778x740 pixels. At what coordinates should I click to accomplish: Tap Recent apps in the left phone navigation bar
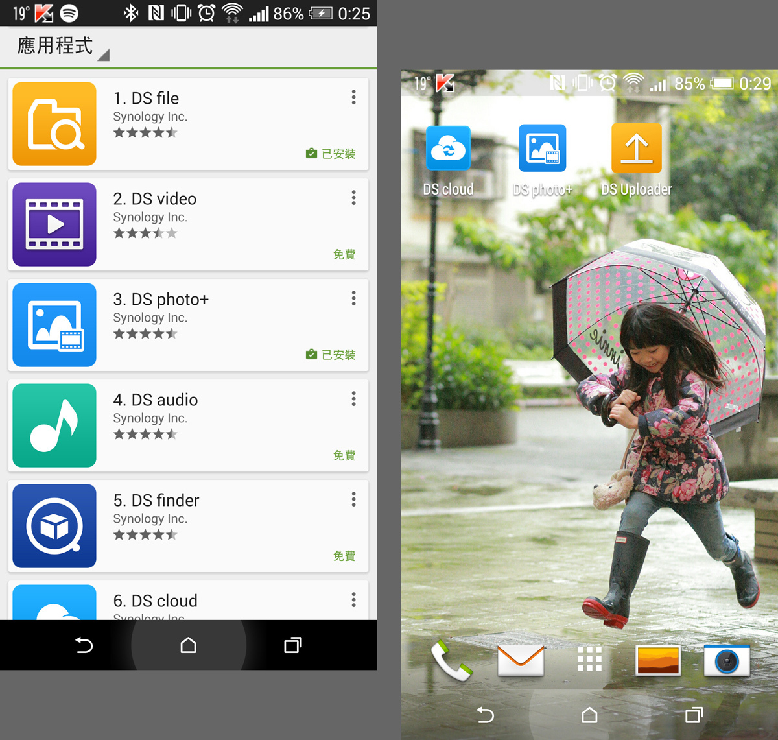(292, 645)
